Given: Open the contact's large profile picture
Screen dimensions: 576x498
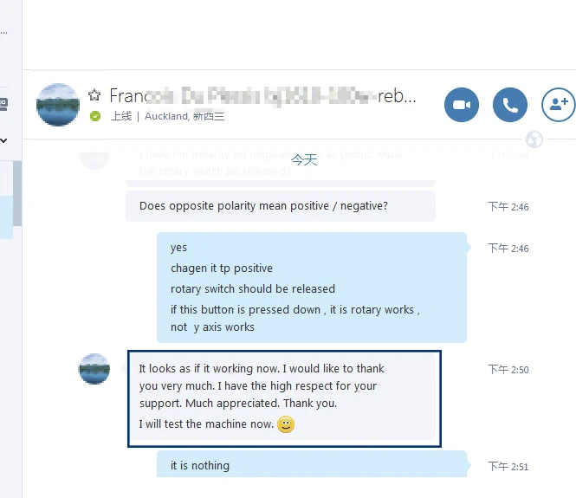Looking at the screenshot, I should (58, 105).
